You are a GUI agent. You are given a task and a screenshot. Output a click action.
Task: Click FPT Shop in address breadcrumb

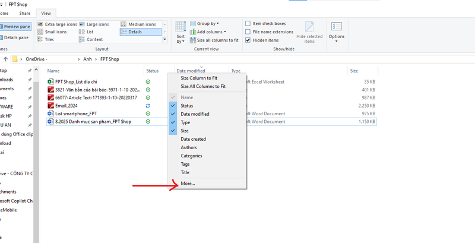tap(110, 59)
